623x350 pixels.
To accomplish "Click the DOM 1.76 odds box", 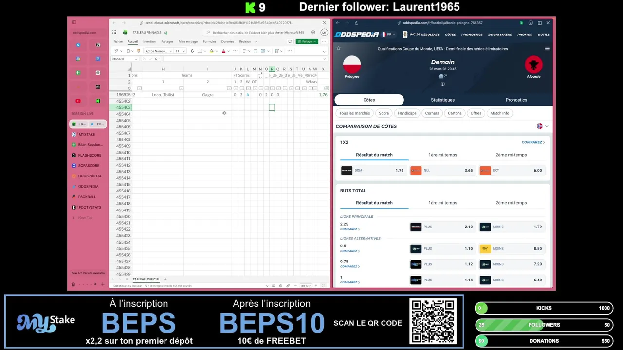I will click(x=373, y=170).
